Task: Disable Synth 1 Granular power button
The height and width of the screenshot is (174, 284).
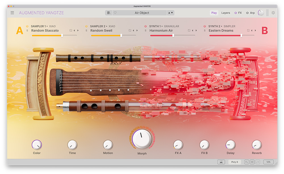Action: pos(146,26)
